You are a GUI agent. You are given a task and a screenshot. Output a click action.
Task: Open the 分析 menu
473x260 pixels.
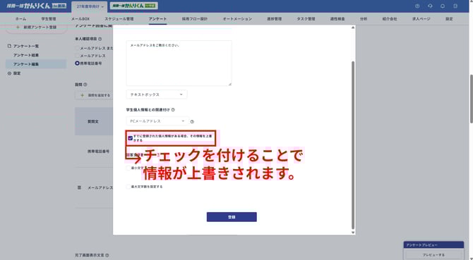click(x=364, y=18)
